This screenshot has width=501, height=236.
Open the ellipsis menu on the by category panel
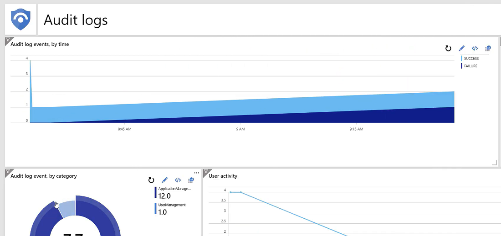tap(196, 173)
